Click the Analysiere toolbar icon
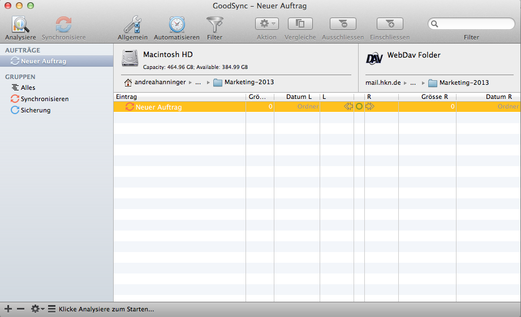This screenshot has height=317, width=521. pos(20,25)
